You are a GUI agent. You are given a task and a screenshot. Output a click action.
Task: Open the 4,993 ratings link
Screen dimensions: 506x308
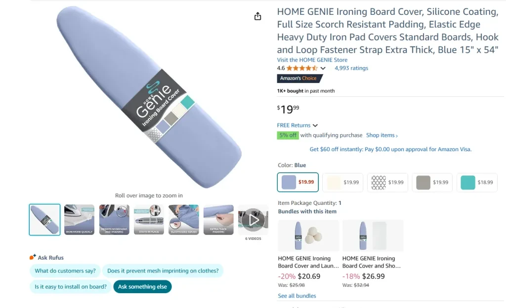click(x=351, y=68)
